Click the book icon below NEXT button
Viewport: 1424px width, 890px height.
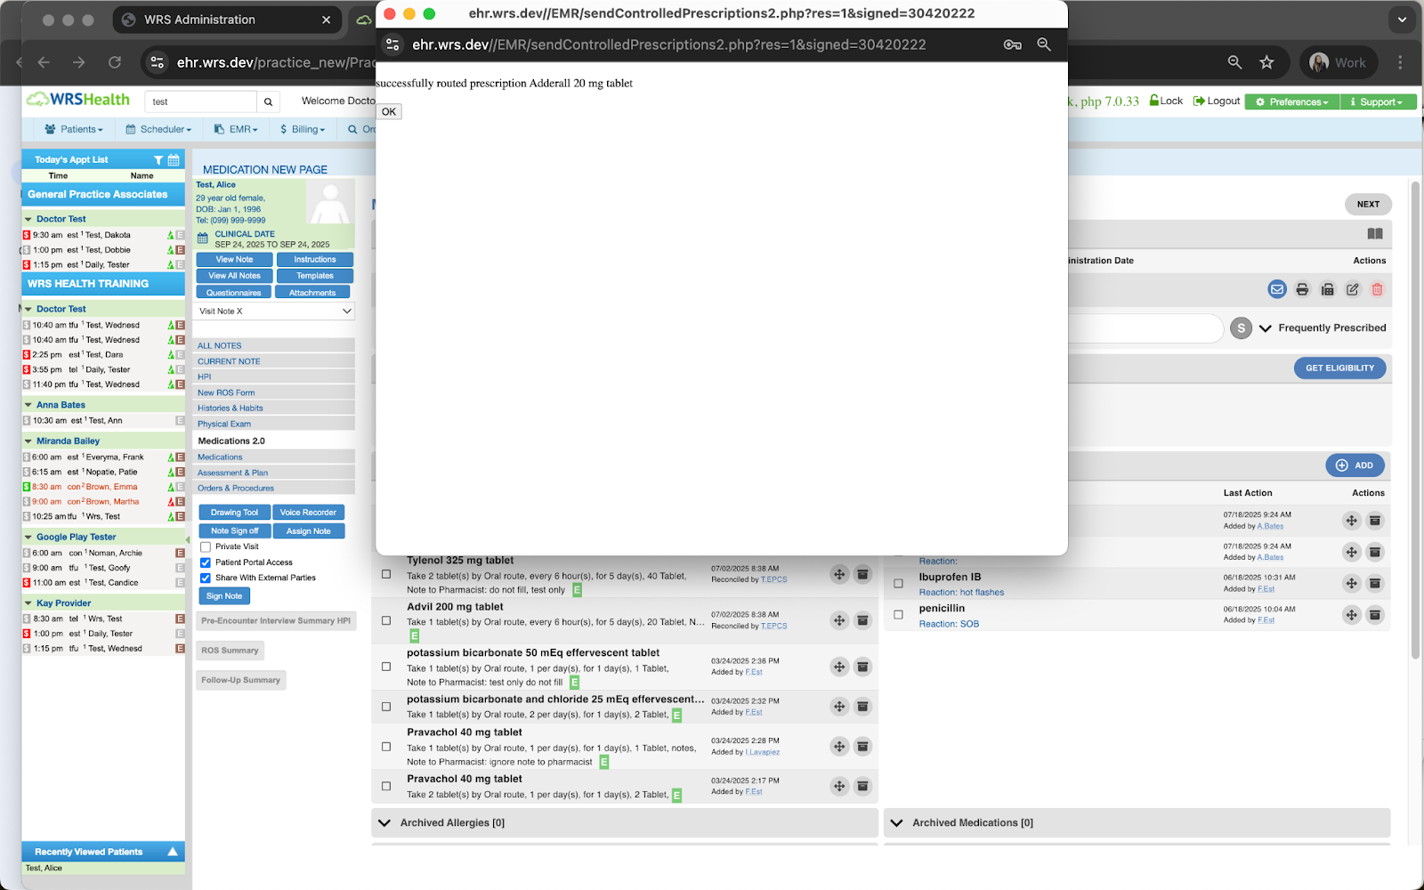pos(1374,234)
